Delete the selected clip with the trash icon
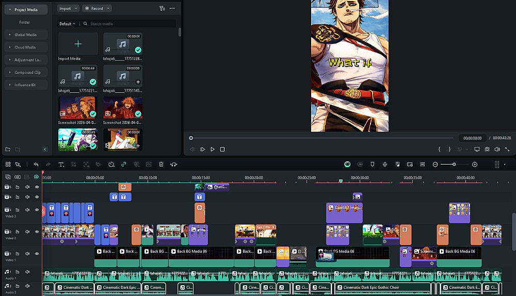The height and width of the screenshot is (296, 516). click(x=161, y=165)
